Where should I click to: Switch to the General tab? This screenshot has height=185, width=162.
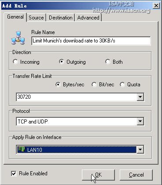pyautogui.click(x=15, y=17)
